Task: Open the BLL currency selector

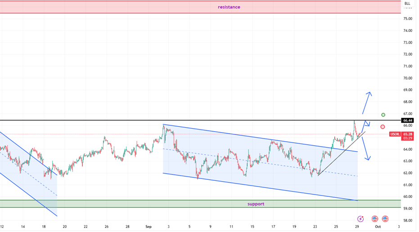Action: (x=407, y=4)
